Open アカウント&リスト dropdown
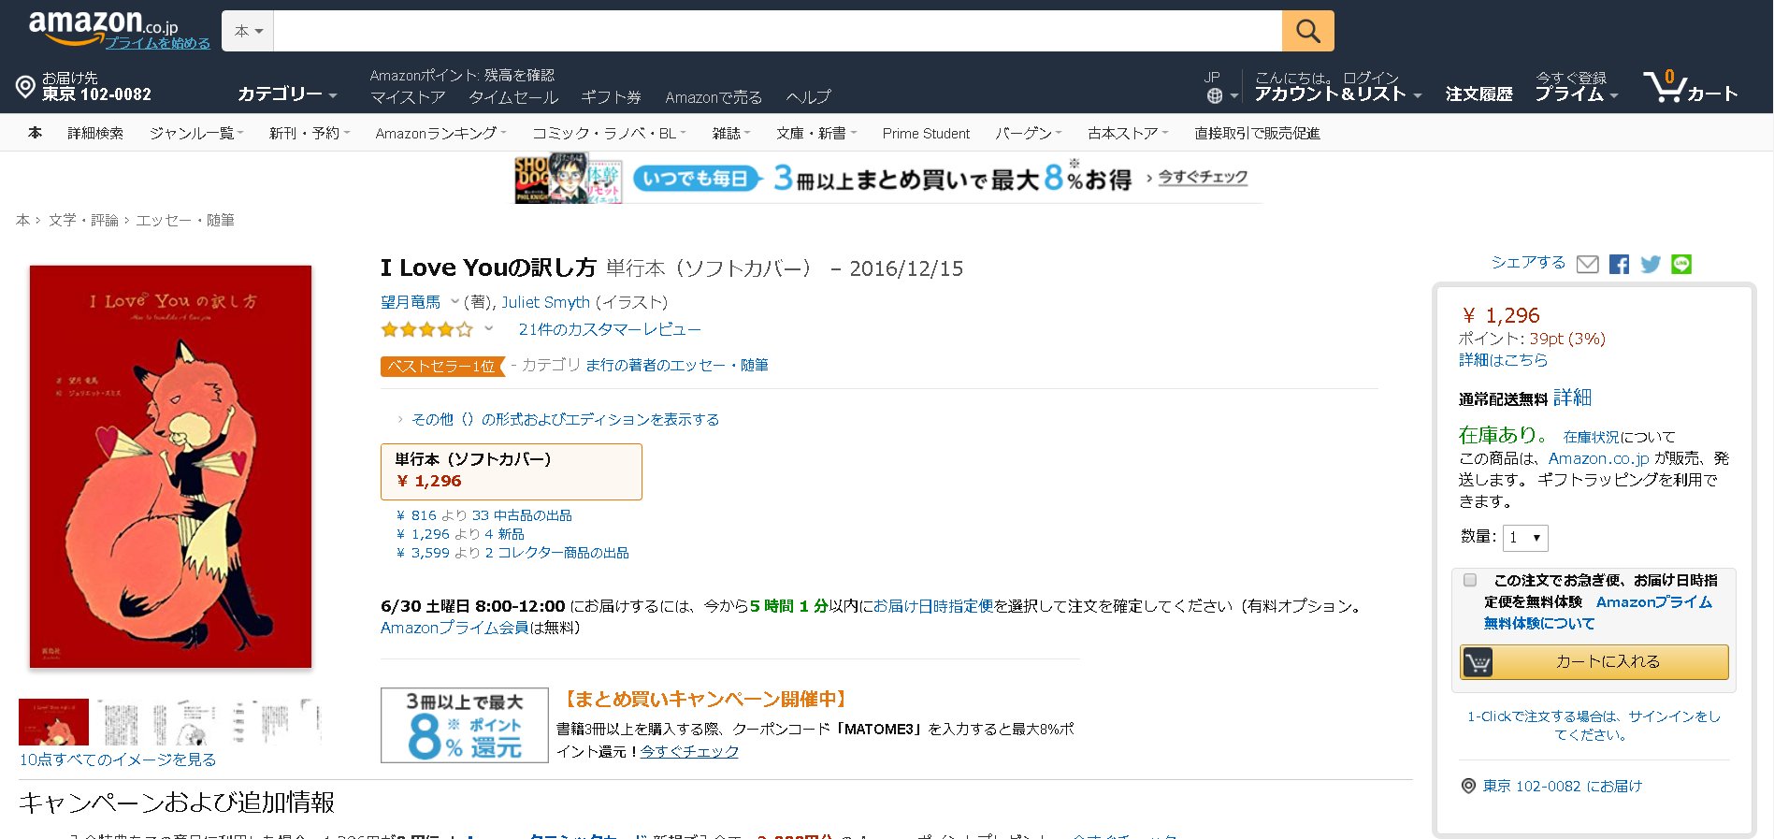This screenshot has height=839, width=1774. [x=1337, y=94]
